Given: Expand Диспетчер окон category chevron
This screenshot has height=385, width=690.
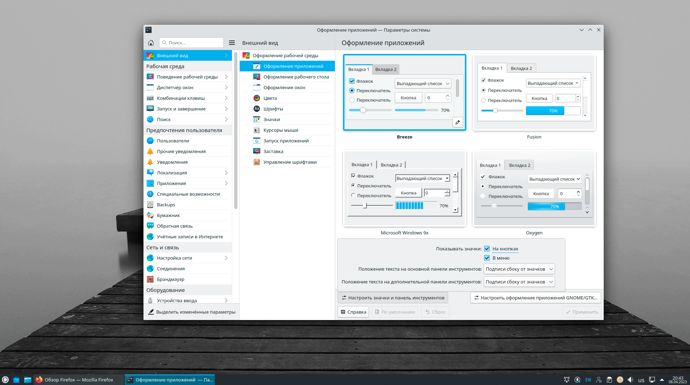Looking at the screenshot, I should pyautogui.click(x=226, y=87).
